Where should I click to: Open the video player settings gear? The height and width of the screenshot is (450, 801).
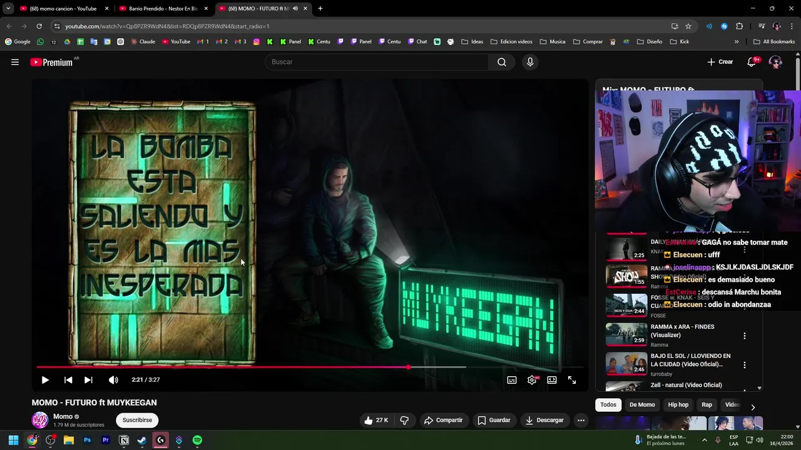point(532,380)
